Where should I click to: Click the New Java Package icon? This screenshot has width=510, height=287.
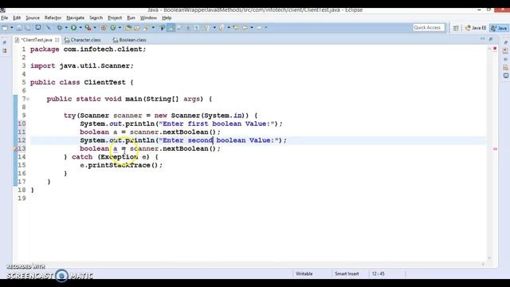pyautogui.click(x=104, y=28)
